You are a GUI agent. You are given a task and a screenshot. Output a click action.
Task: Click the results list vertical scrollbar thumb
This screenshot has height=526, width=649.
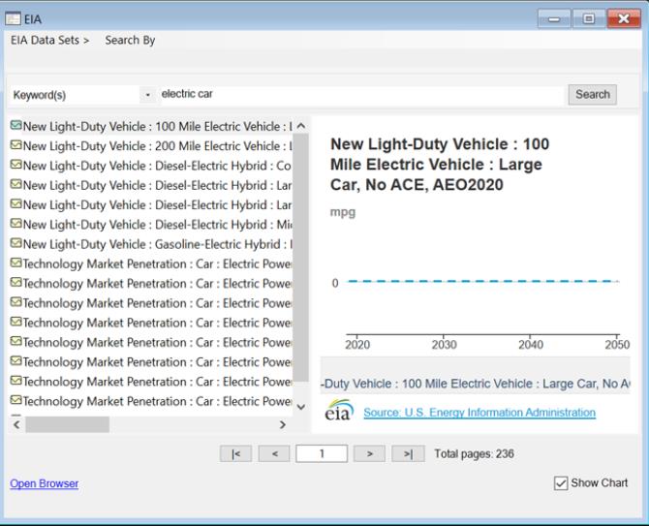(x=301, y=258)
